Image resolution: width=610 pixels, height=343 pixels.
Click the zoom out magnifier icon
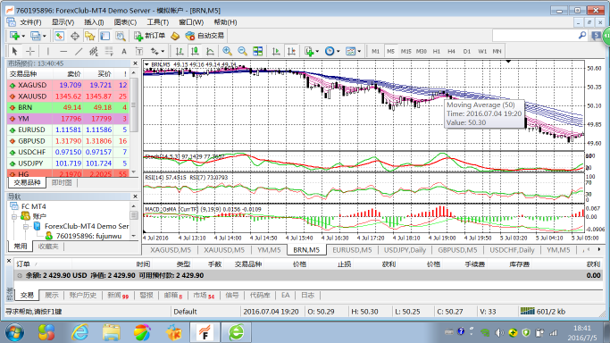pos(242,51)
